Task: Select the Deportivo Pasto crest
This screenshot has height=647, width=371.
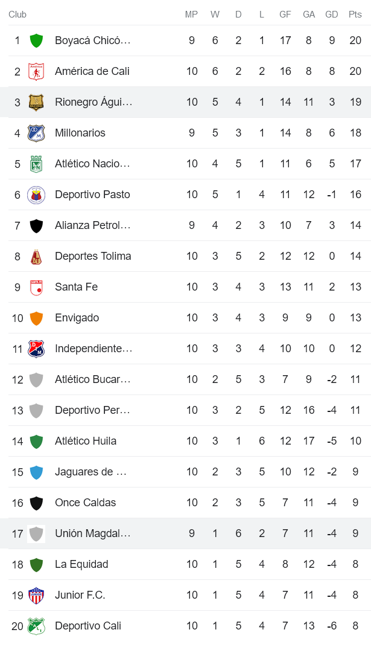Action: [36, 195]
